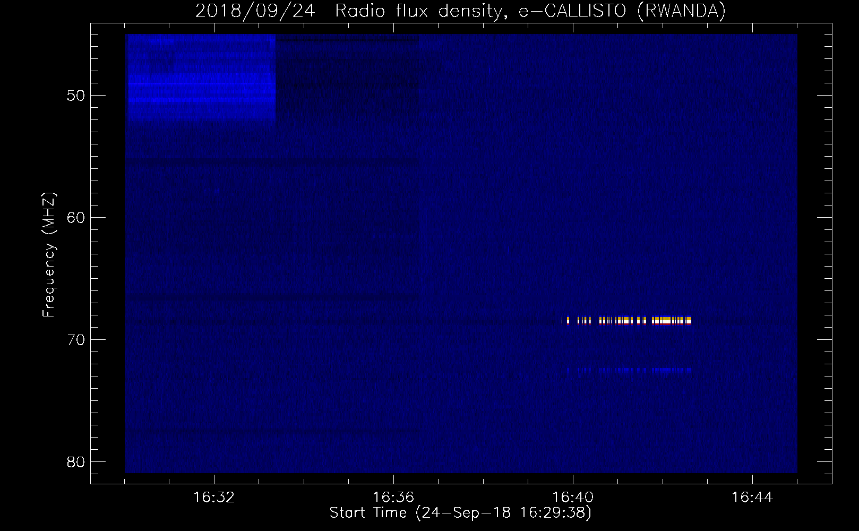Click the faint blue streak near 72.5 MHz
Screen dimensions: 859x531
[626, 370]
